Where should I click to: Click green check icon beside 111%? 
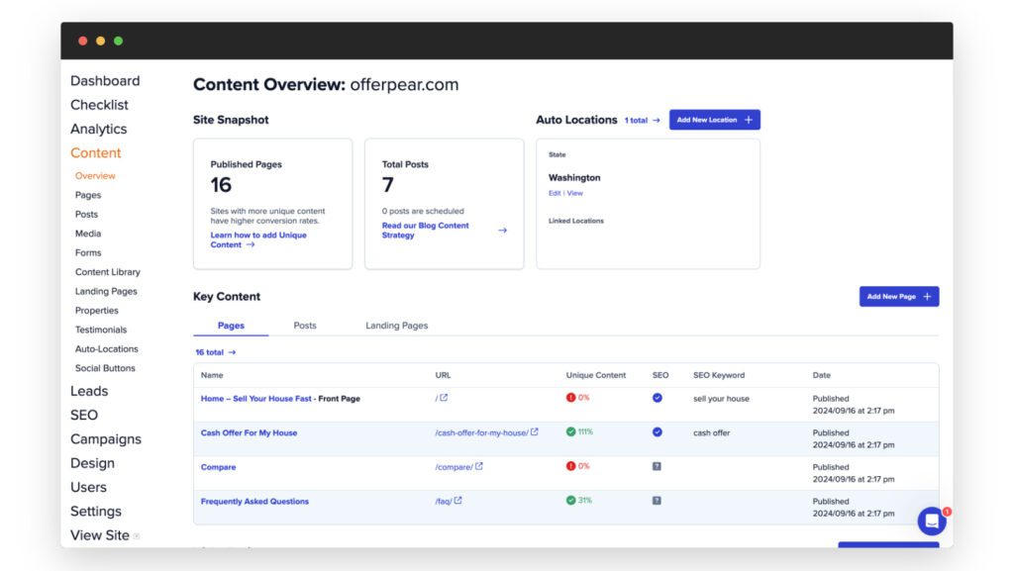click(x=570, y=432)
